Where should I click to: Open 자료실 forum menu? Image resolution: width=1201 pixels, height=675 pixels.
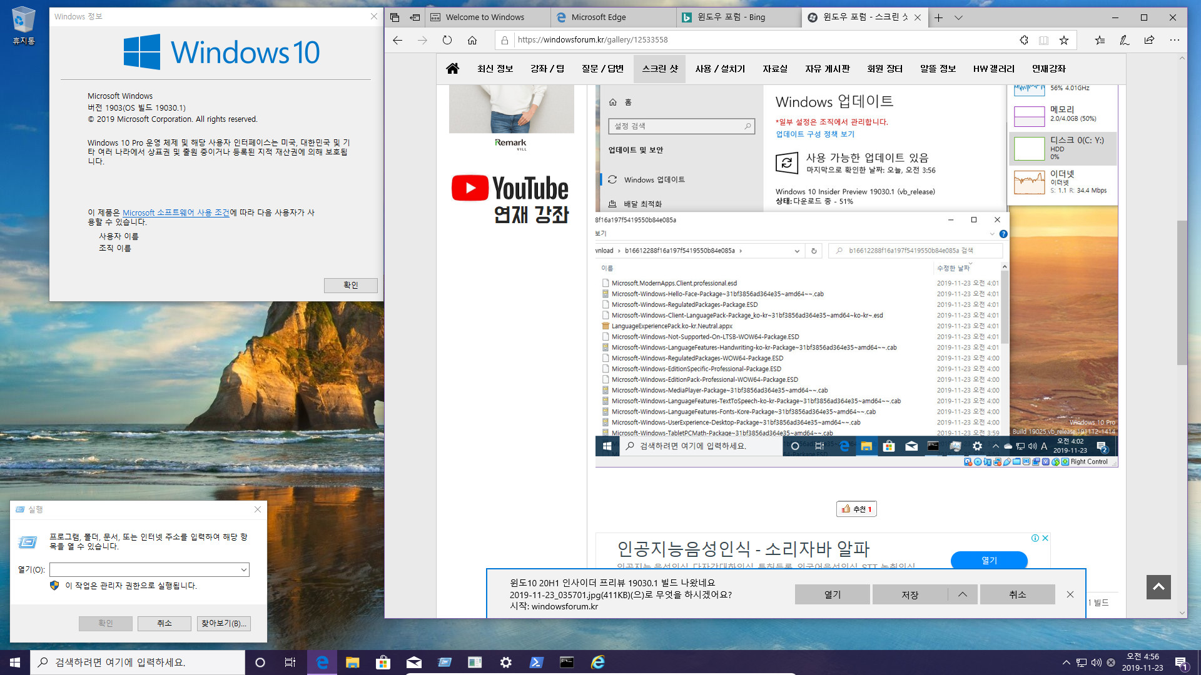click(775, 69)
